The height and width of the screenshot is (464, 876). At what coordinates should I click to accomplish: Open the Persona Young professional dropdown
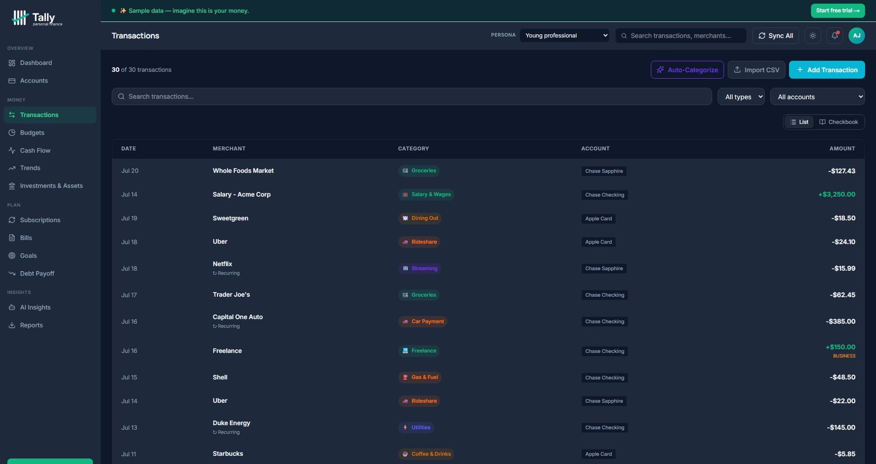click(564, 36)
